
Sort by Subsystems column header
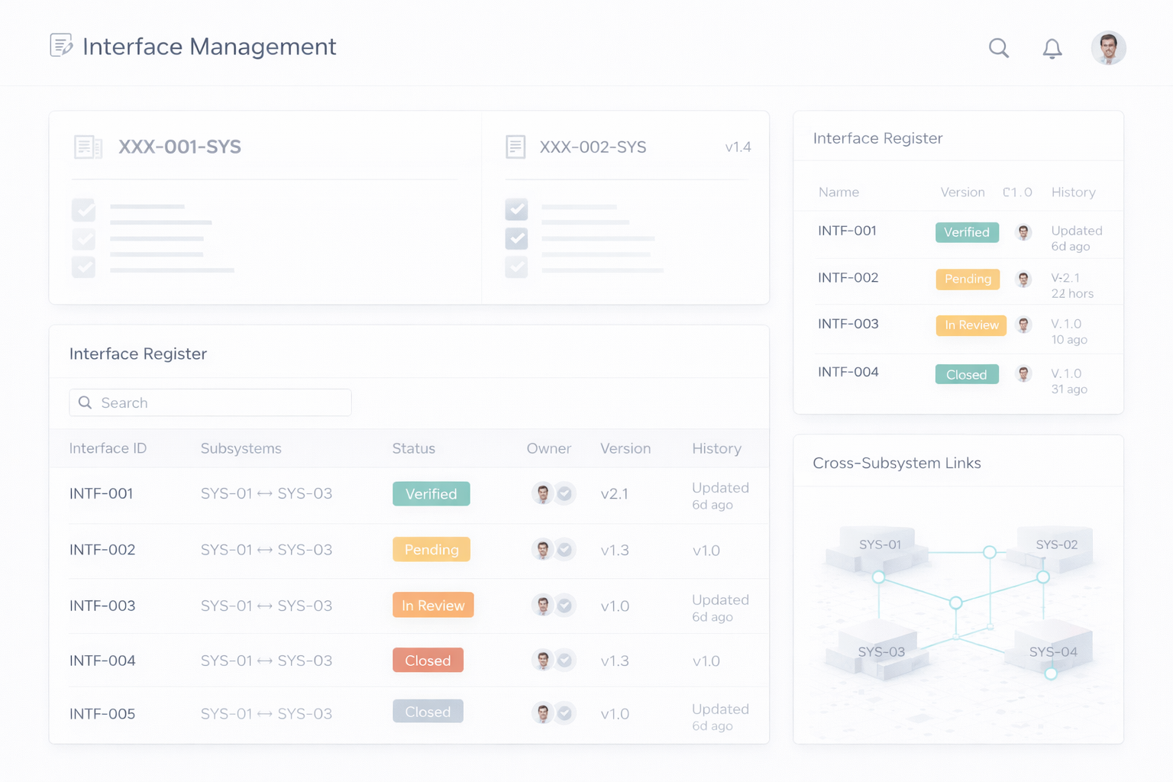coord(241,448)
